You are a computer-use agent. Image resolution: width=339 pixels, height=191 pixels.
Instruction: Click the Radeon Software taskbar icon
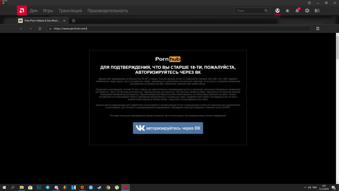click(126, 187)
